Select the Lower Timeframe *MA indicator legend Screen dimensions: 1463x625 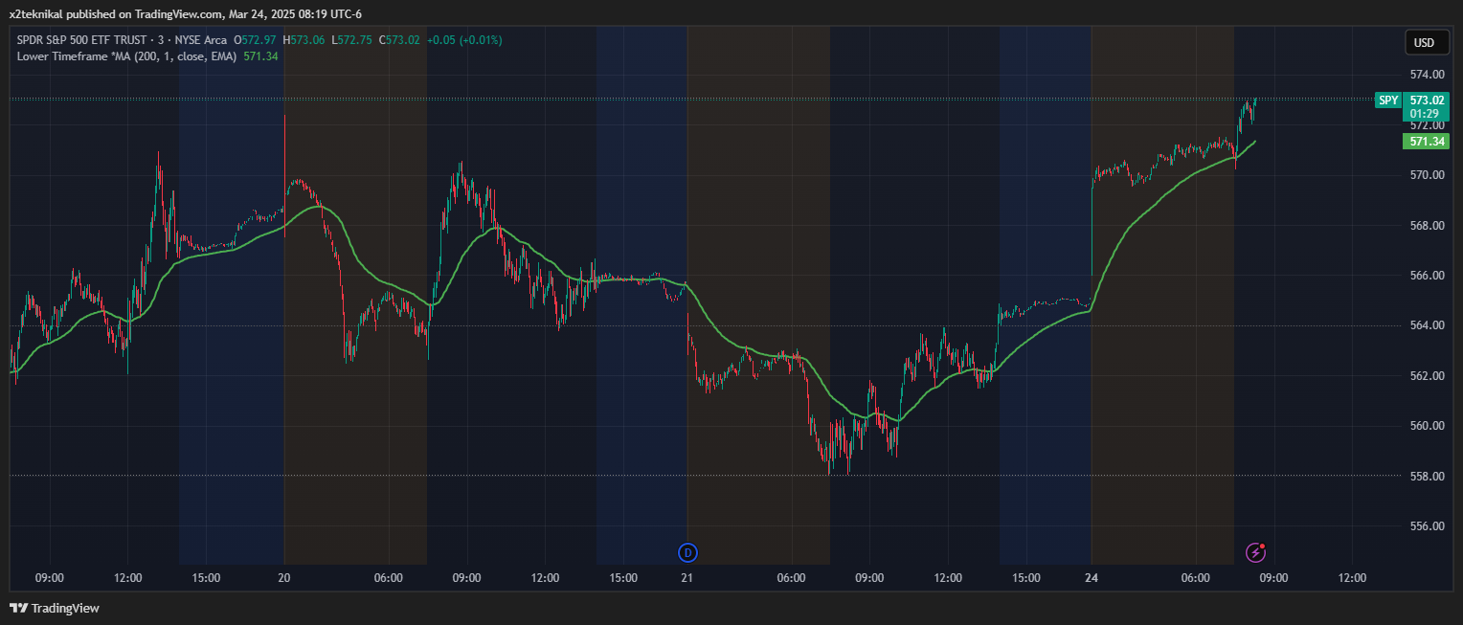tap(127, 56)
